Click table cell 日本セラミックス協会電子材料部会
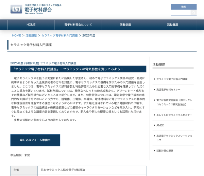The height and width of the screenshot is (176, 204). tap(92, 170)
